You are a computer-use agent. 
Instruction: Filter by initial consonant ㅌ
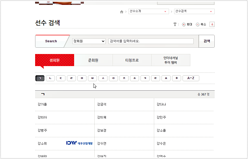click(x=155, y=78)
